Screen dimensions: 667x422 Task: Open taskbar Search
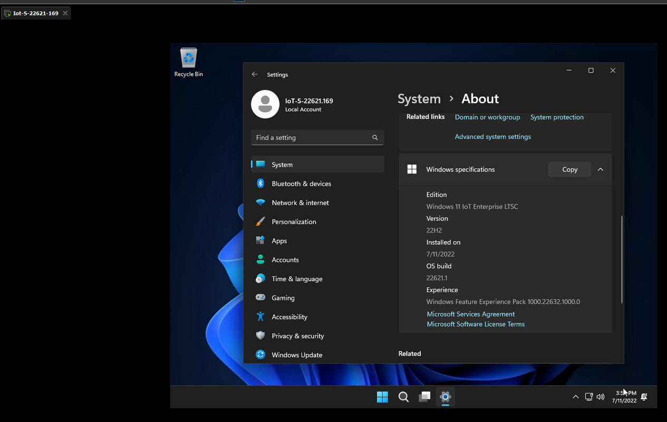pos(403,397)
